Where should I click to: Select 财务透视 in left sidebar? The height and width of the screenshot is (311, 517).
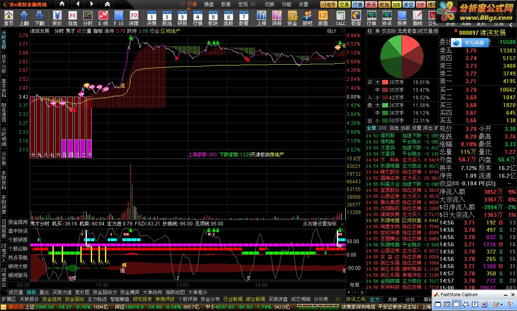point(4,112)
